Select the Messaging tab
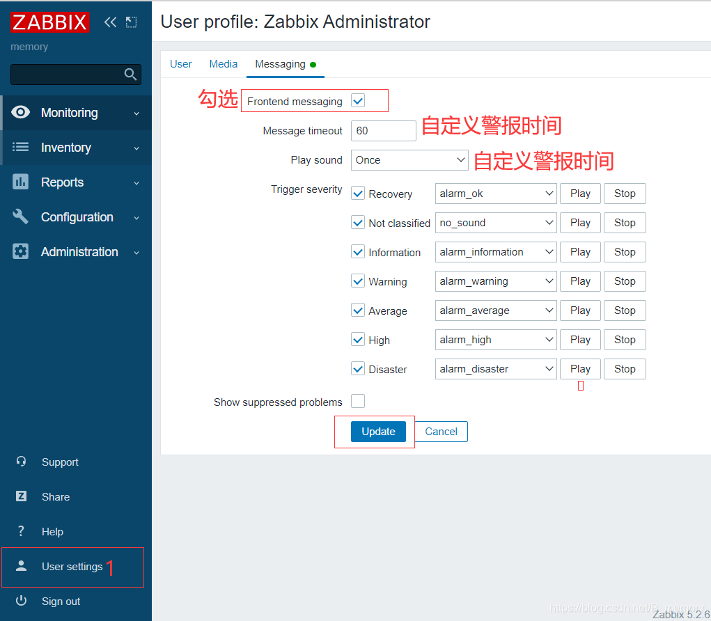711x621 pixels. pyautogui.click(x=286, y=64)
